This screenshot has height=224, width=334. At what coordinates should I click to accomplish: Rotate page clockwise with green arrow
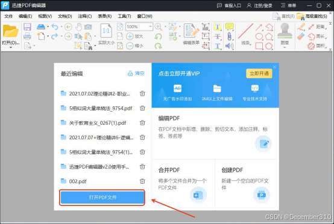click(159, 46)
